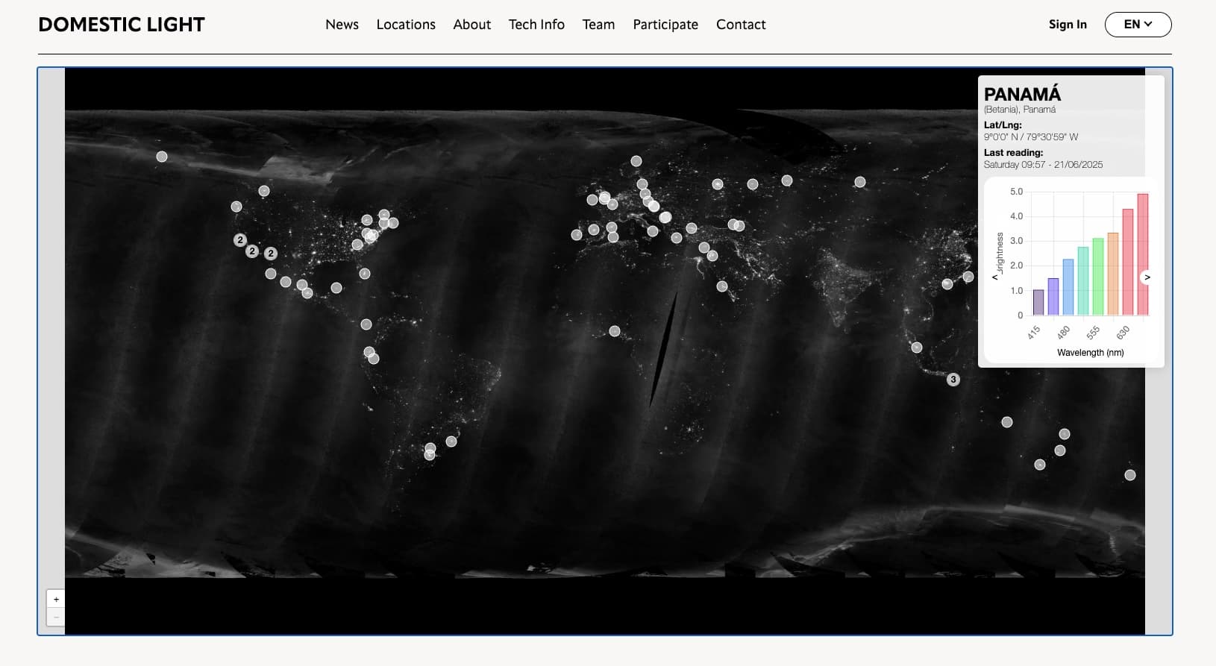Open the News page

(x=342, y=25)
